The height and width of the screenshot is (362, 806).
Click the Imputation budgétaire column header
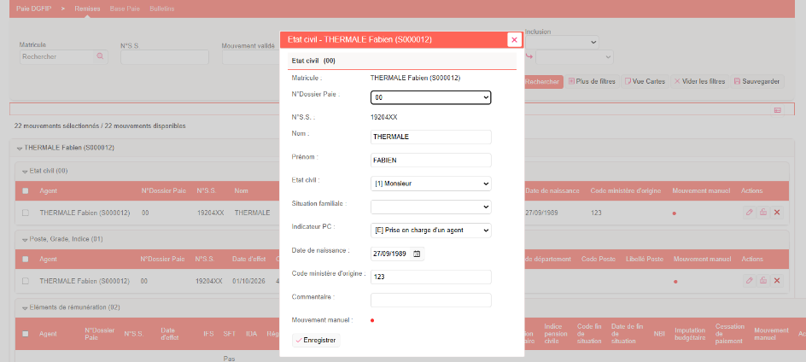point(691,334)
